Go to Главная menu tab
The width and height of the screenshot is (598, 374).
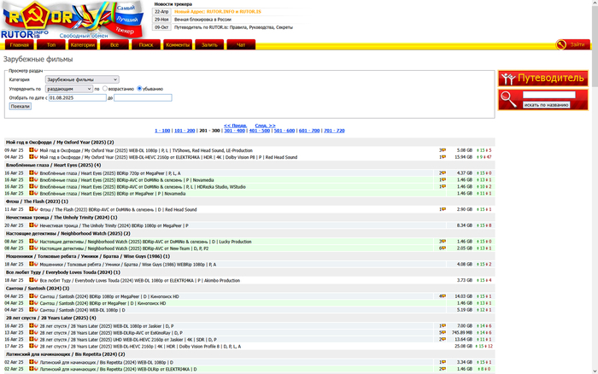[x=20, y=45]
